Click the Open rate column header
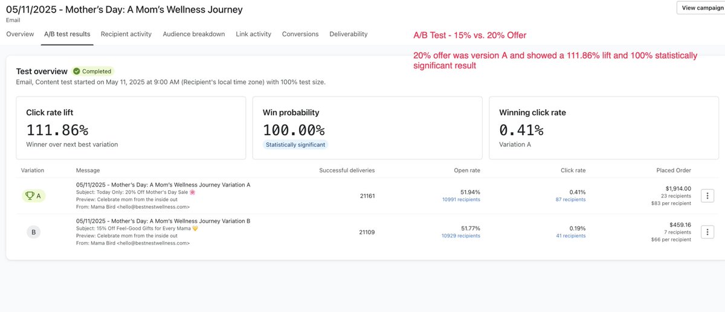725x312 pixels. 467,170
